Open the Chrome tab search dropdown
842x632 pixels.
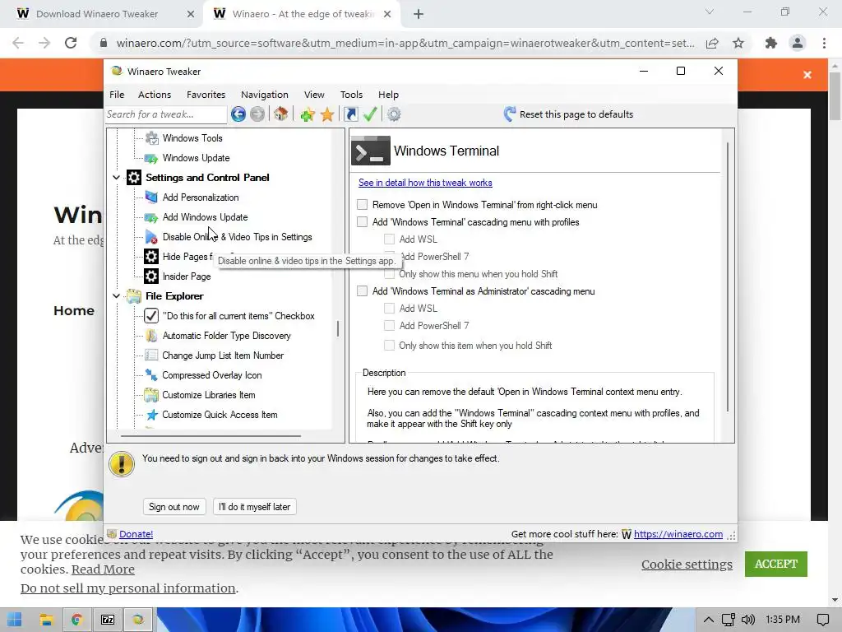[x=710, y=12]
